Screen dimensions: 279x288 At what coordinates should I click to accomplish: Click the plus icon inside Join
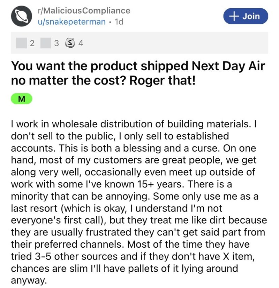point(235,16)
